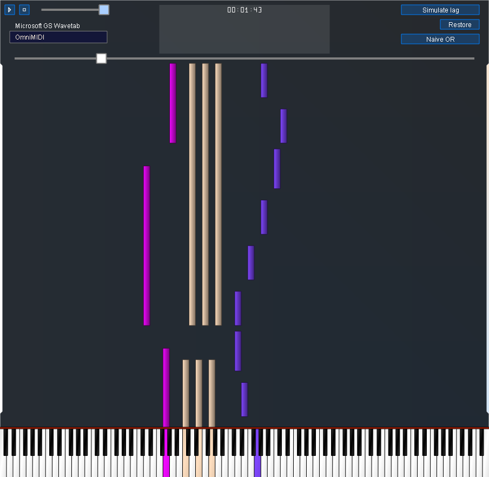This screenshot has width=489, height=477.
Task: Click the playback position slider handle
Action: 101,58
